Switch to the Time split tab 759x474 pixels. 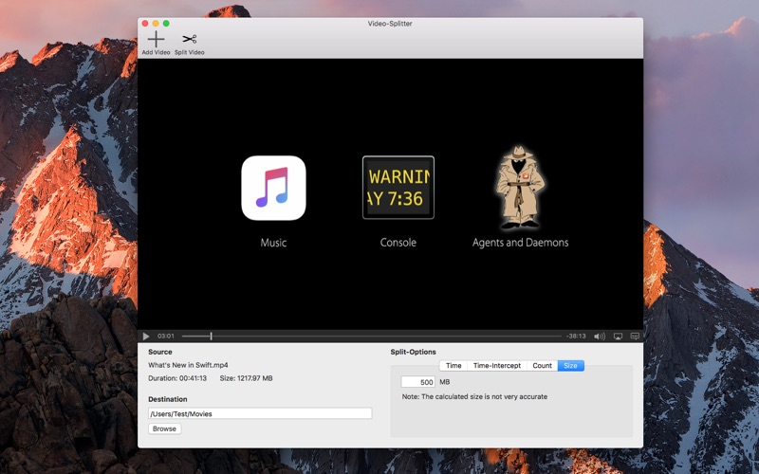(454, 366)
